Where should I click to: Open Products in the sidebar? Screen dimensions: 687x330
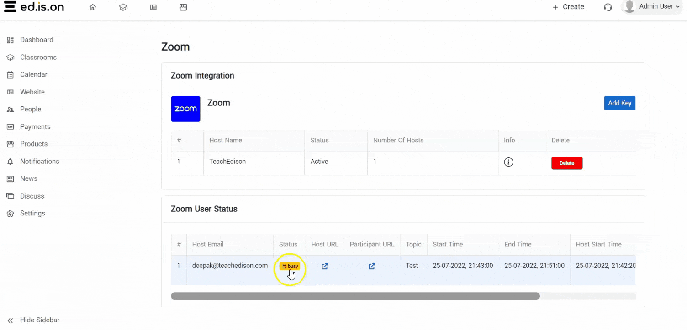tap(34, 144)
